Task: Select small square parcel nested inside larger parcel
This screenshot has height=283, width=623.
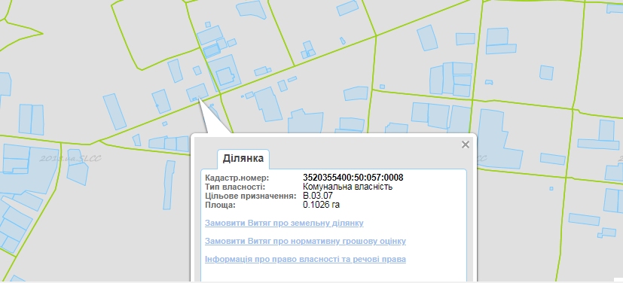Action: click(x=226, y=76)
